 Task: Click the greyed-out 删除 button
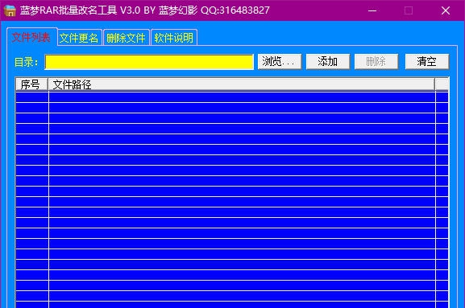[x=376, y=62]
